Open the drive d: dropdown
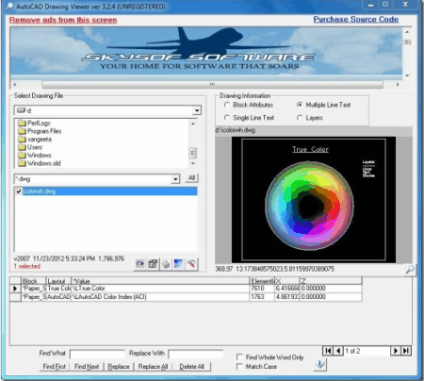 pos(197,110)
